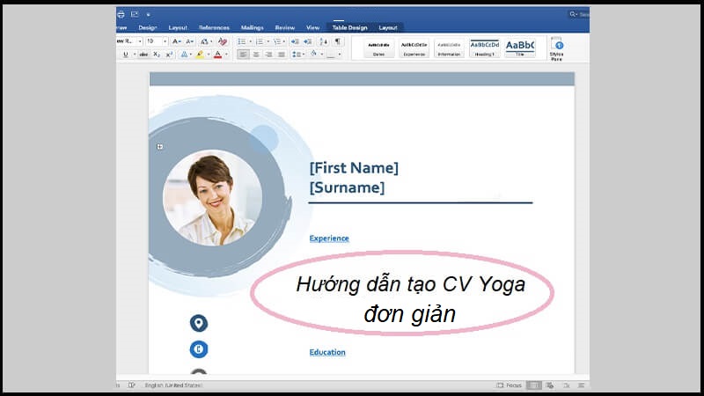Open font color dropdown arrow
The image size is (704, 396).
click(226, 55)
